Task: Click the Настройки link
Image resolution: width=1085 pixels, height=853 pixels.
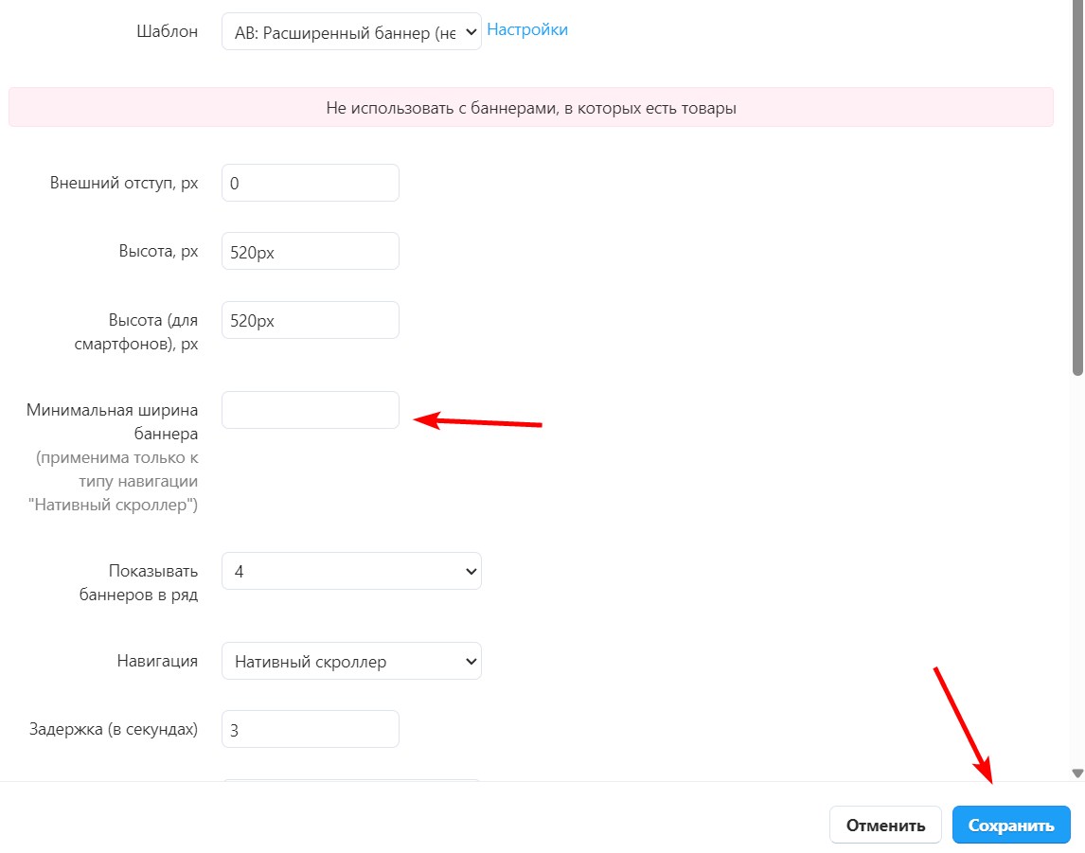Action: point(527,29)
